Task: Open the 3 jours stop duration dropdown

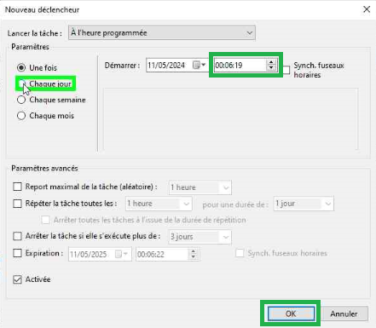Action: click(200, 237)
